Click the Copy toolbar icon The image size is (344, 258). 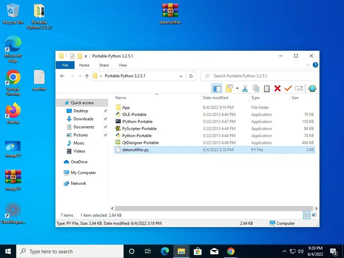pyautogui.click(x=256, y=88)
